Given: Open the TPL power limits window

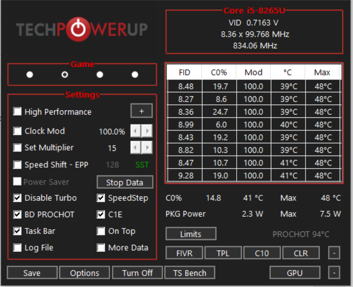Looking at the screenshot, I should (223, 253).
